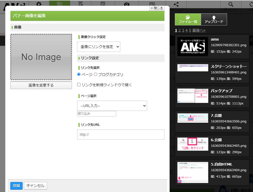Click the blue 登録 button

16,186
